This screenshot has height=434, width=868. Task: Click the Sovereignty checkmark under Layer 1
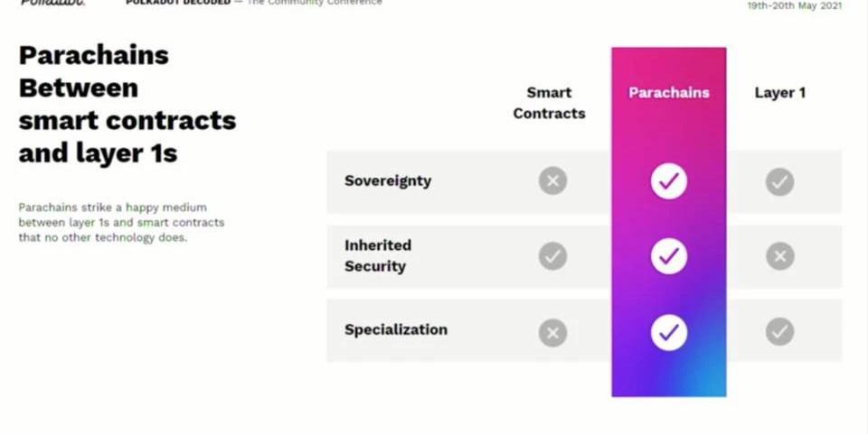coord(779,181)
